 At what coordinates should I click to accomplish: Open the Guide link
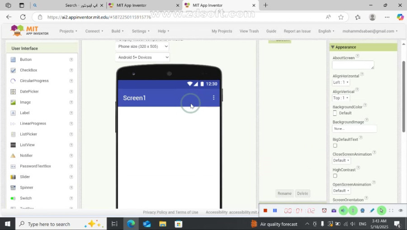[271, 31]
